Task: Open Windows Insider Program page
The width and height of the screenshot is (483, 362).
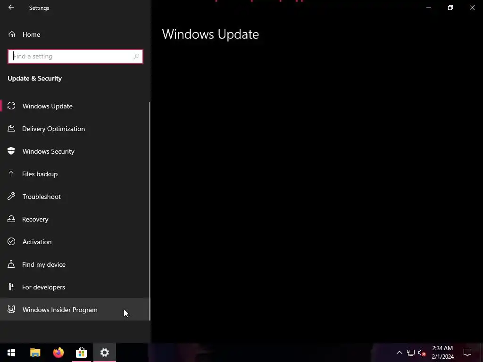Action: pyautogui.click(x=75, y=310)
